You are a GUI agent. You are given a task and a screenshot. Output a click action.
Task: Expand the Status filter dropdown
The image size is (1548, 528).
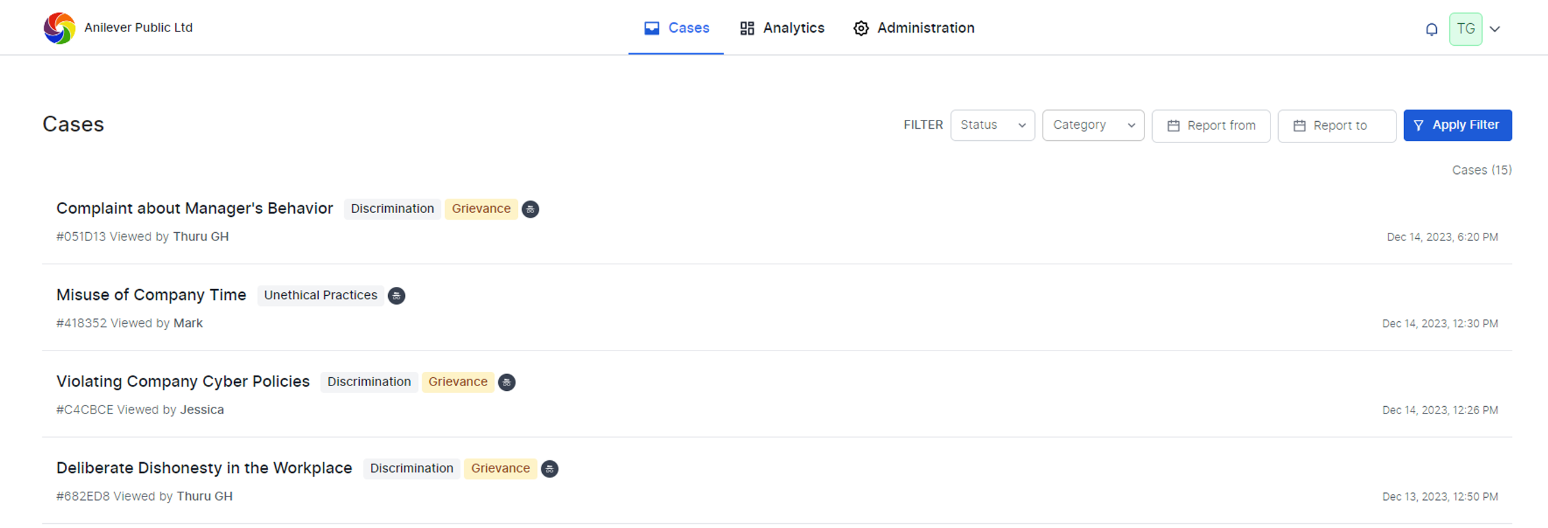click(x=992, y=125)
